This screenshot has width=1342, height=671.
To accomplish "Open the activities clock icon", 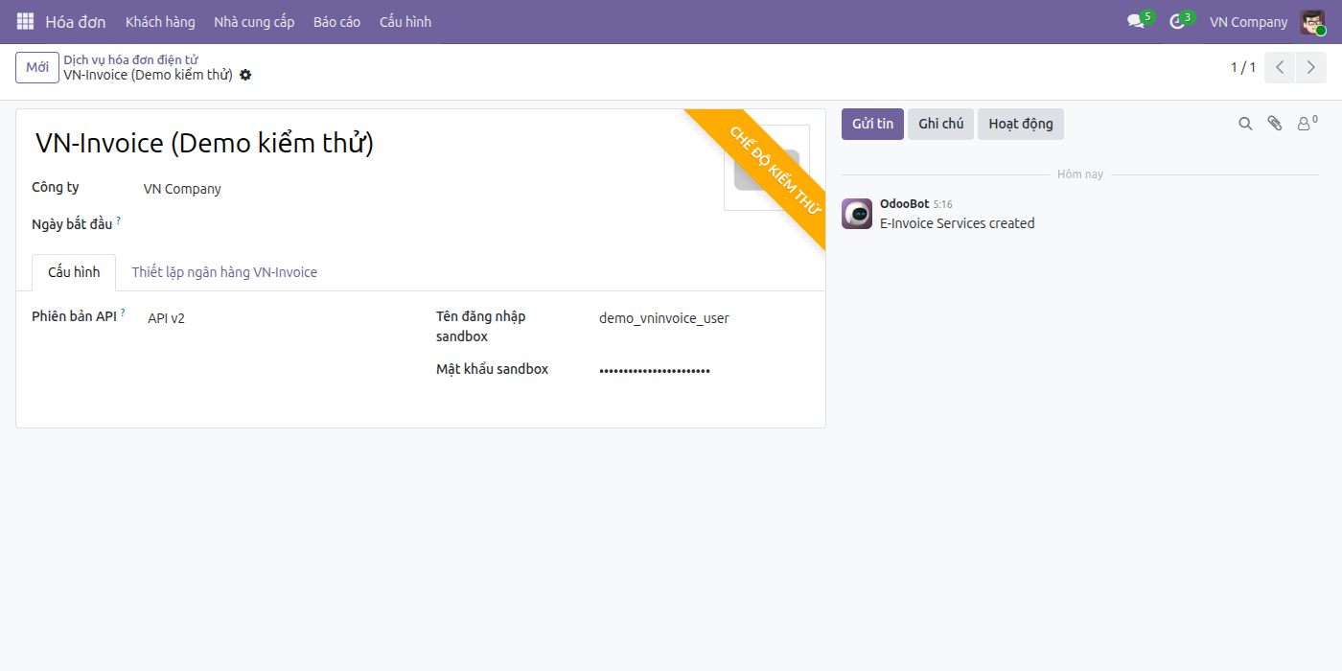I will (1178, 21).
